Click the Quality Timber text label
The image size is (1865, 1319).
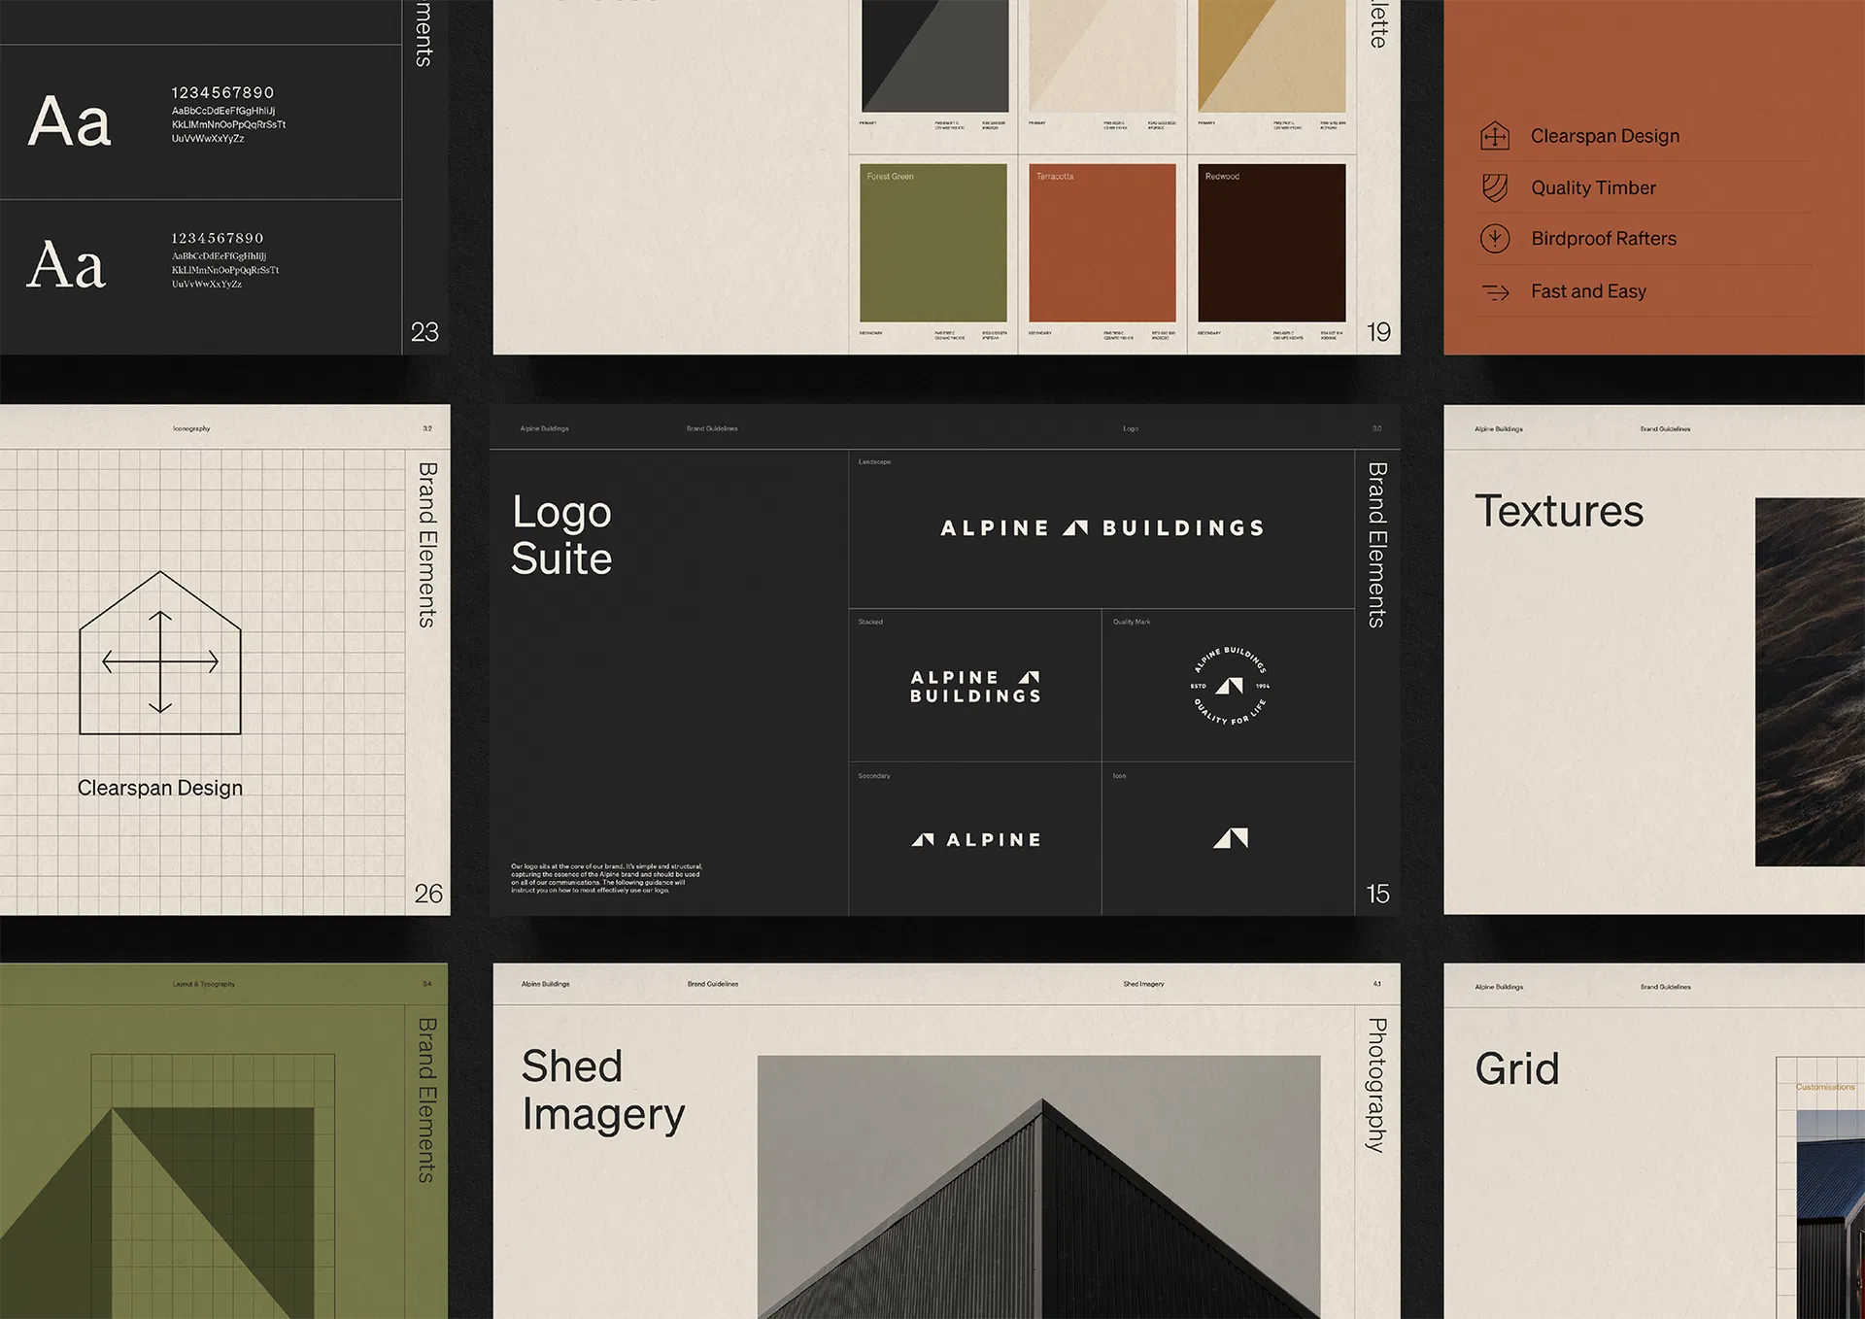[x=1593, y=188]
